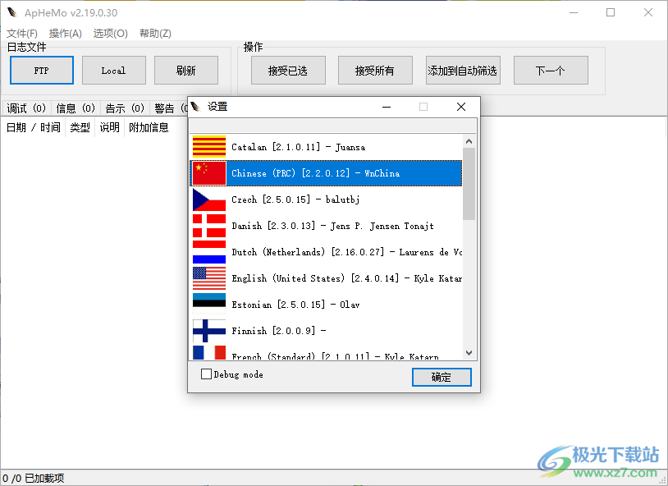The height and width of the screenshot is (486, 668).
Task: Select the English (United States) [2.4.0.14] row
Action: click(326, 278)
